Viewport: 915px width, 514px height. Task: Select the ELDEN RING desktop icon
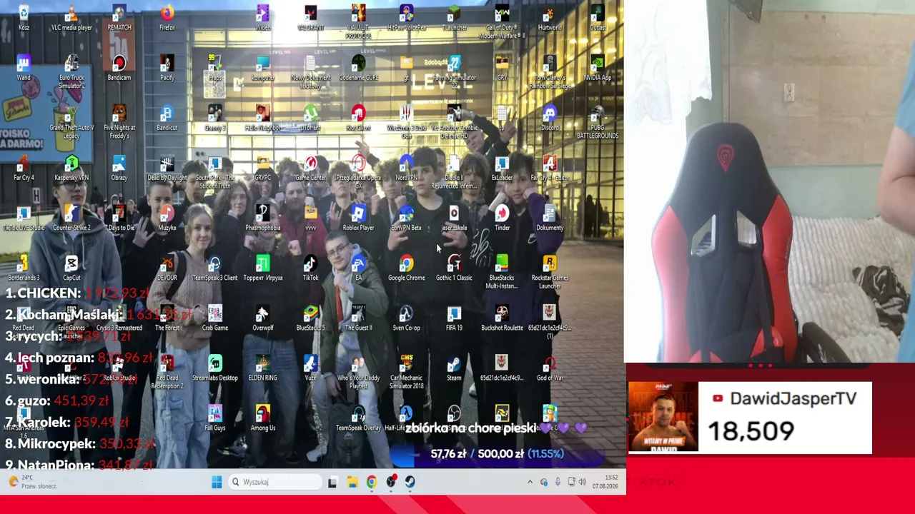(x=263, y=368)
